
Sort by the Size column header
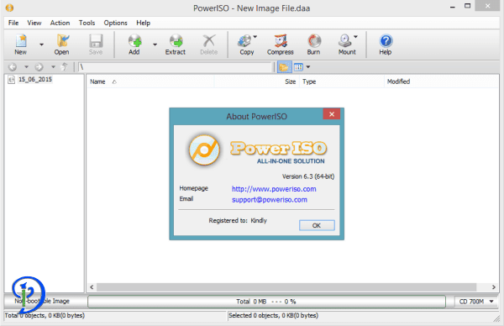[257, 81]
